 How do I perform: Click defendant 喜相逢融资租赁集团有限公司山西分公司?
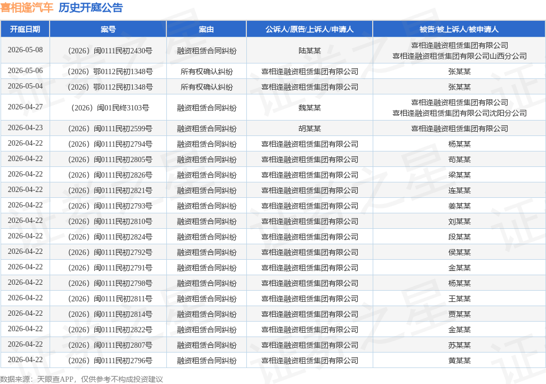[459, 56]
